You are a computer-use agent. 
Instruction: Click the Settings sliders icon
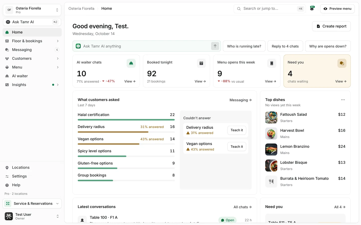pyautogui.click(x=7, y=176)
